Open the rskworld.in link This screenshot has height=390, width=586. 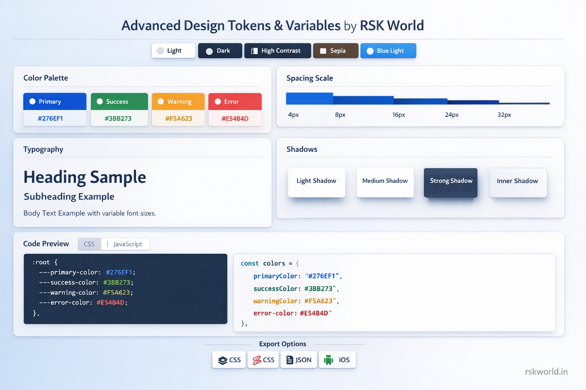[x=546, y=371]
